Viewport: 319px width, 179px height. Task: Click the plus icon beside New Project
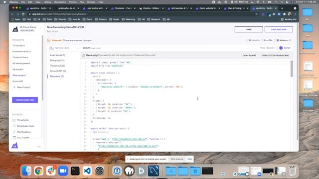coord(14,88)
